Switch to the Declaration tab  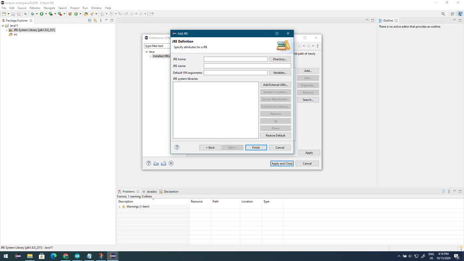[170, 191]
